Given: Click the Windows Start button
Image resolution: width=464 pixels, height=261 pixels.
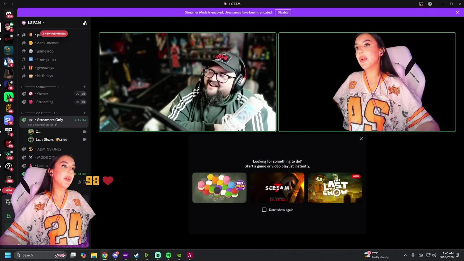Looking at the screenshot, I should click(x=8, y=255).
